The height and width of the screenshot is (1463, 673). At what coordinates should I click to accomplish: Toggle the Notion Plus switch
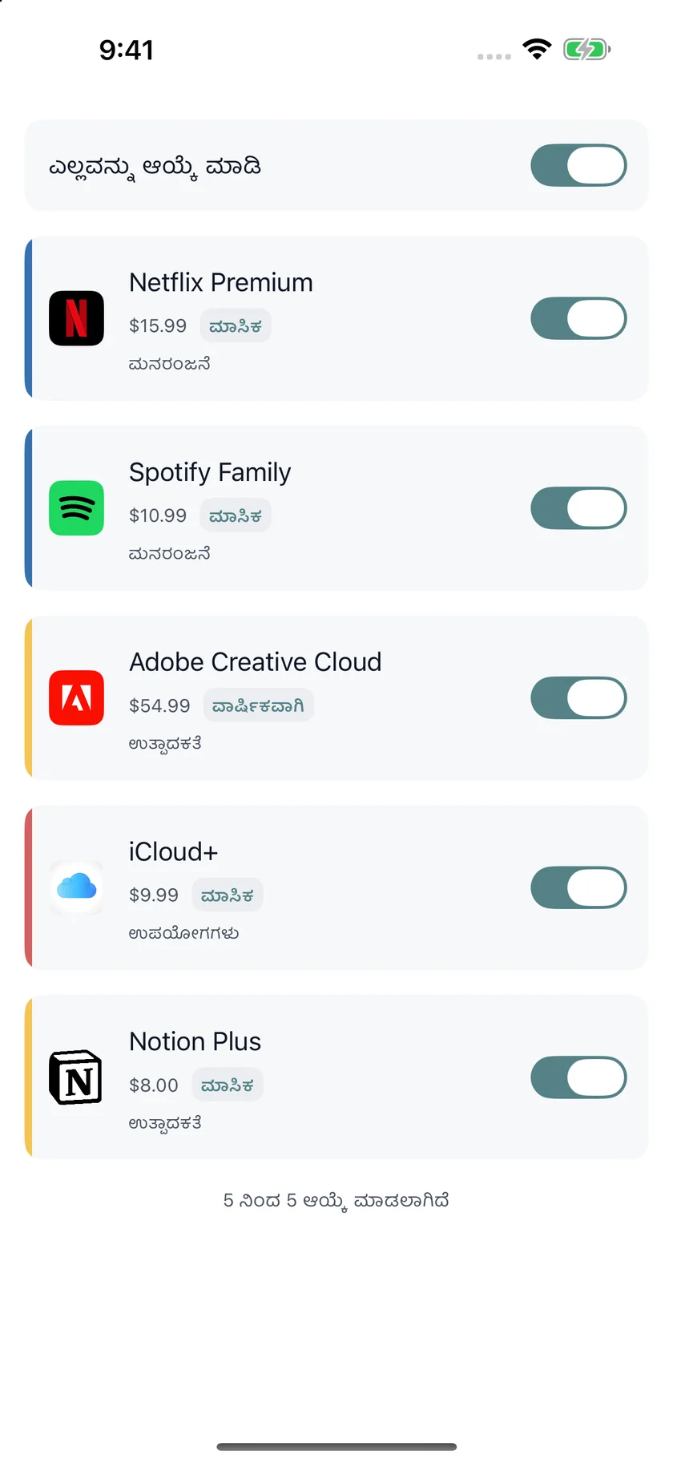pyautogui.click(x=578, y=1077)
